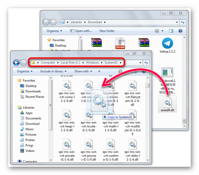Screen dimensions: 199x175
Task: Select api-ms-win-crt-filesystem-l1-1-0.dll file
Action: tap(132, 93)
